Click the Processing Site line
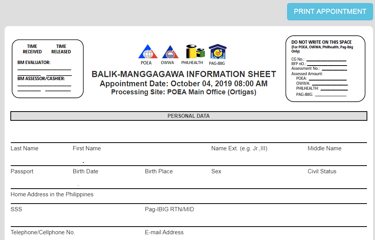This screenshot has width=375, height=240. pyautogui.click(x=184, y=92)
